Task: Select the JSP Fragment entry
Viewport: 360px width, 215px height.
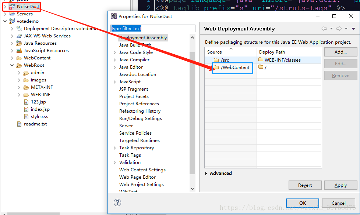Action: click(134, 89)
